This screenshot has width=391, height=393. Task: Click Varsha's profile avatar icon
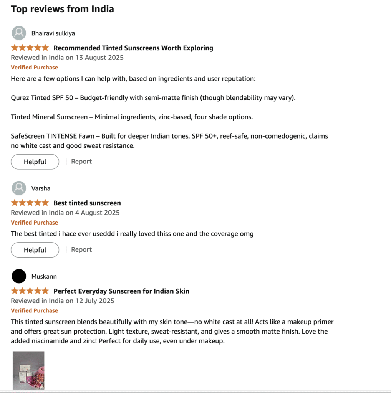coord(19,188)
